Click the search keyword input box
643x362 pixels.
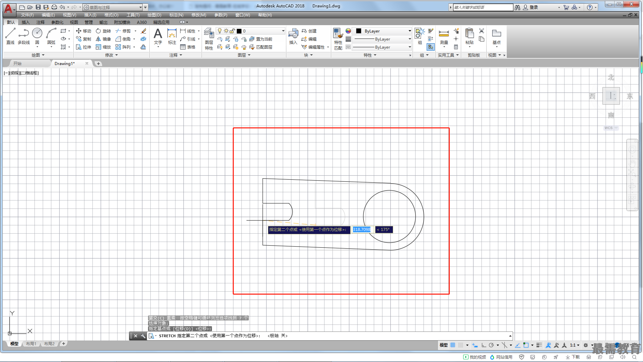483,7
